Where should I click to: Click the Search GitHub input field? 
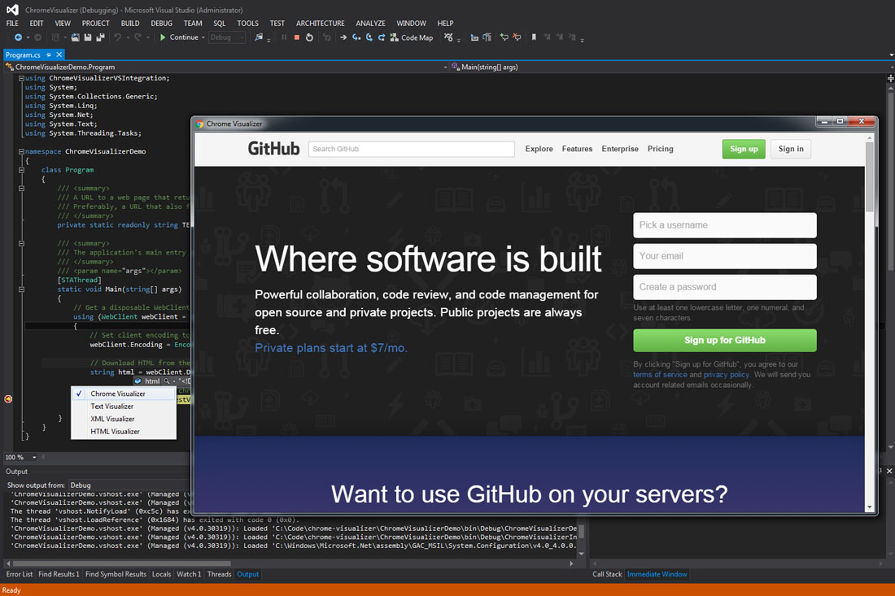pos(412,149)
